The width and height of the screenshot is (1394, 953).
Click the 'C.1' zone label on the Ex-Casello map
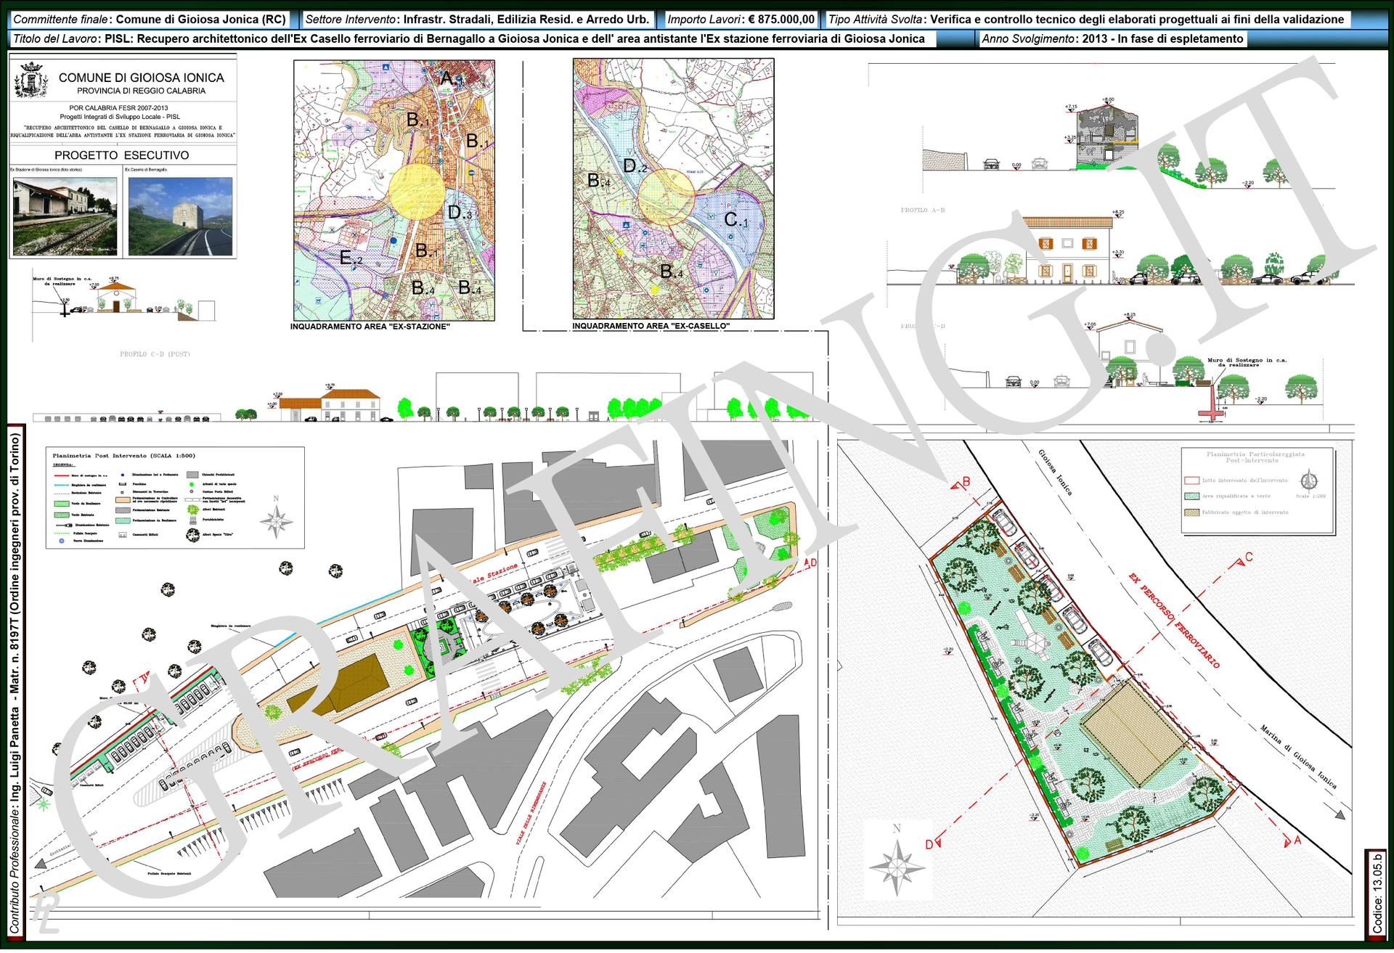[735, 220]
